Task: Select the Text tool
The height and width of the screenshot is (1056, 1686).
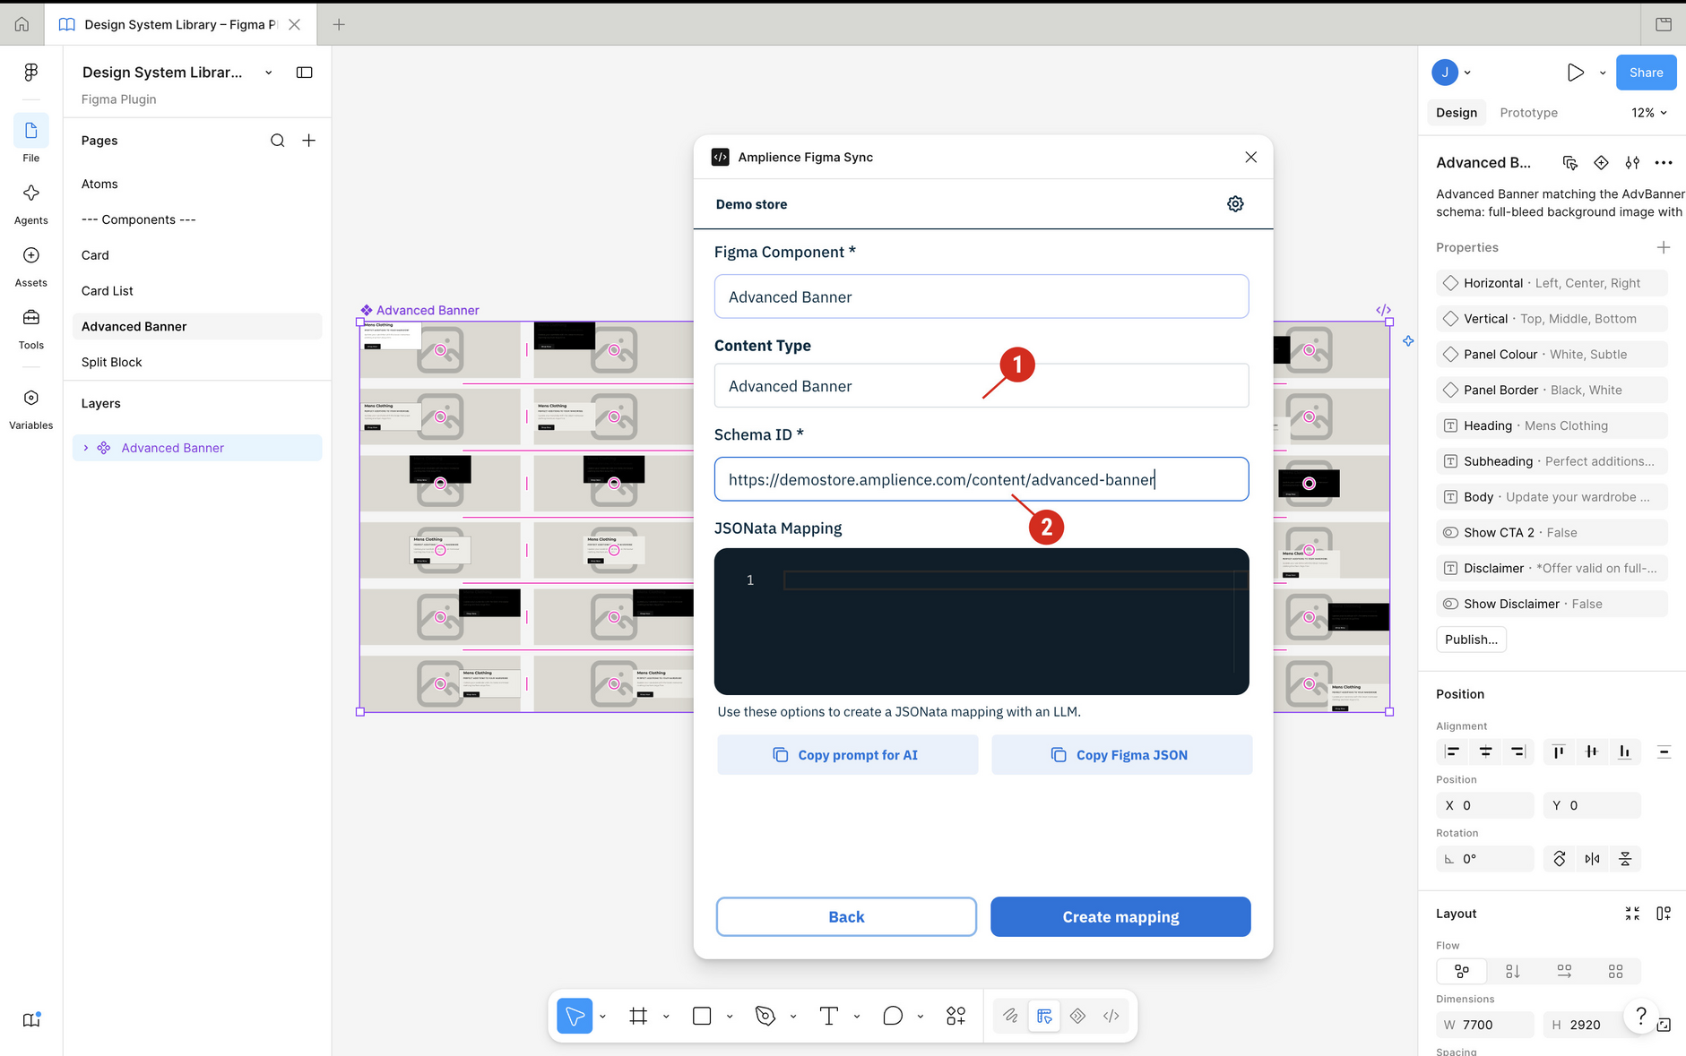Action: [829, 1016]
